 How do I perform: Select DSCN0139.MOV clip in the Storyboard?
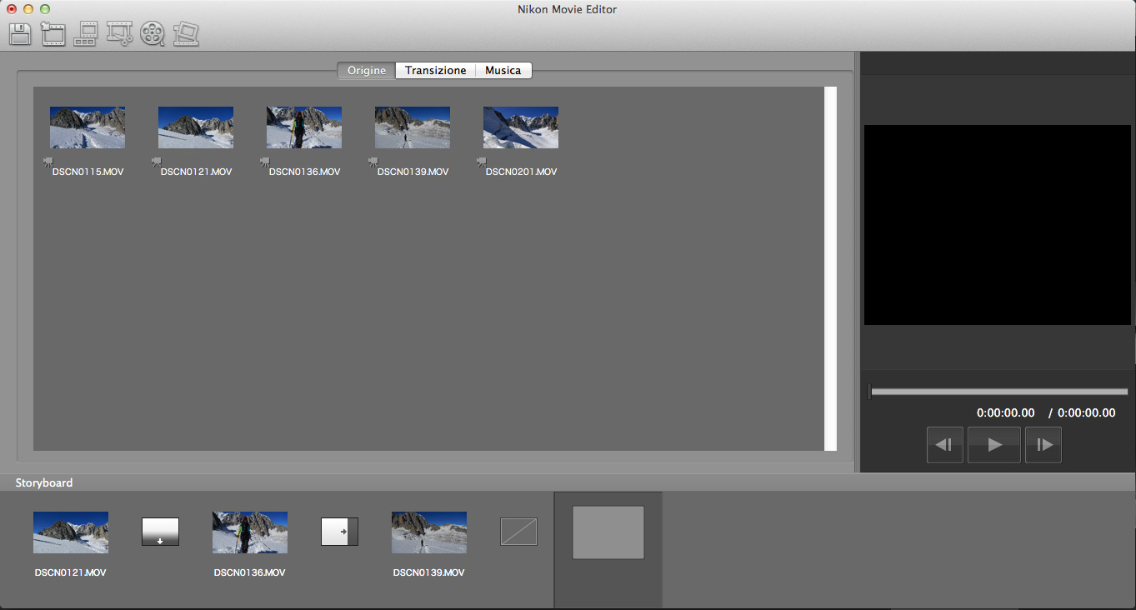tap(429, 532)
